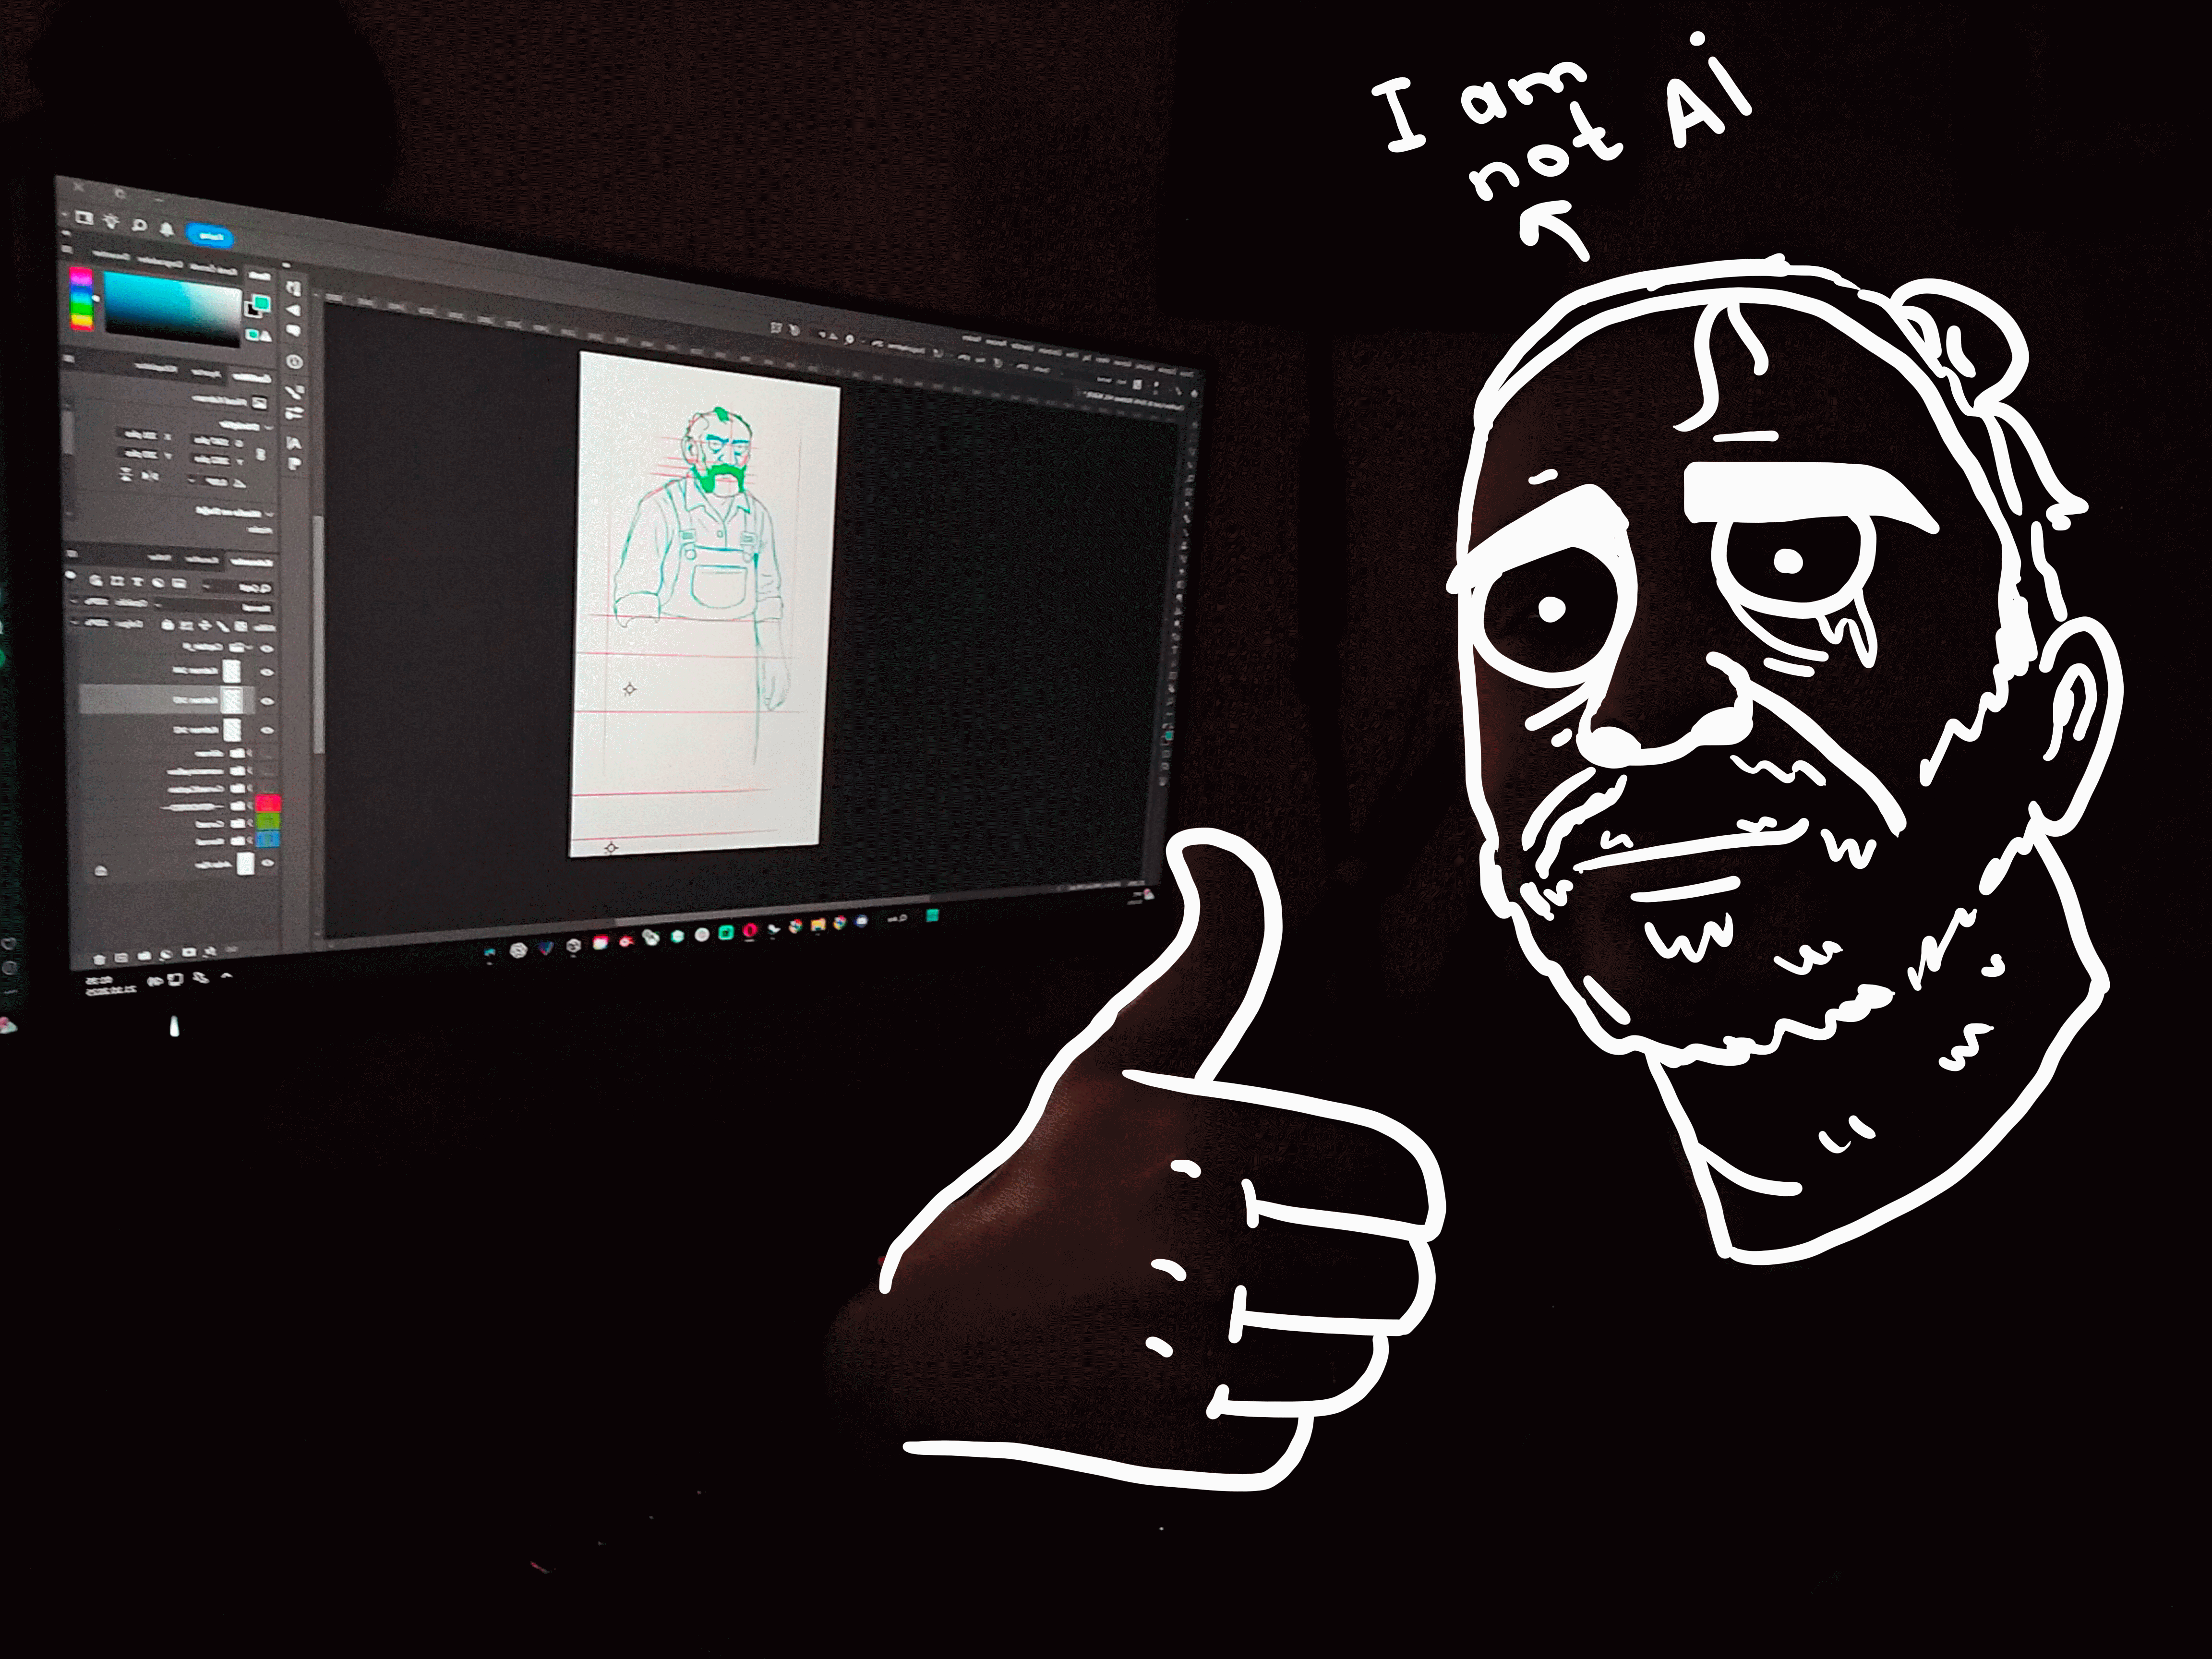
Task: Click the blue Share button
Action: click(x=210, y=236)
